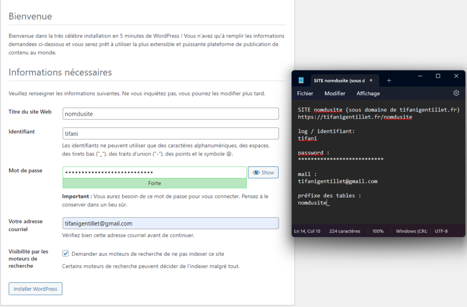Select the SITE nomdusite tab
Screen dimensions: 467x307
339,80
